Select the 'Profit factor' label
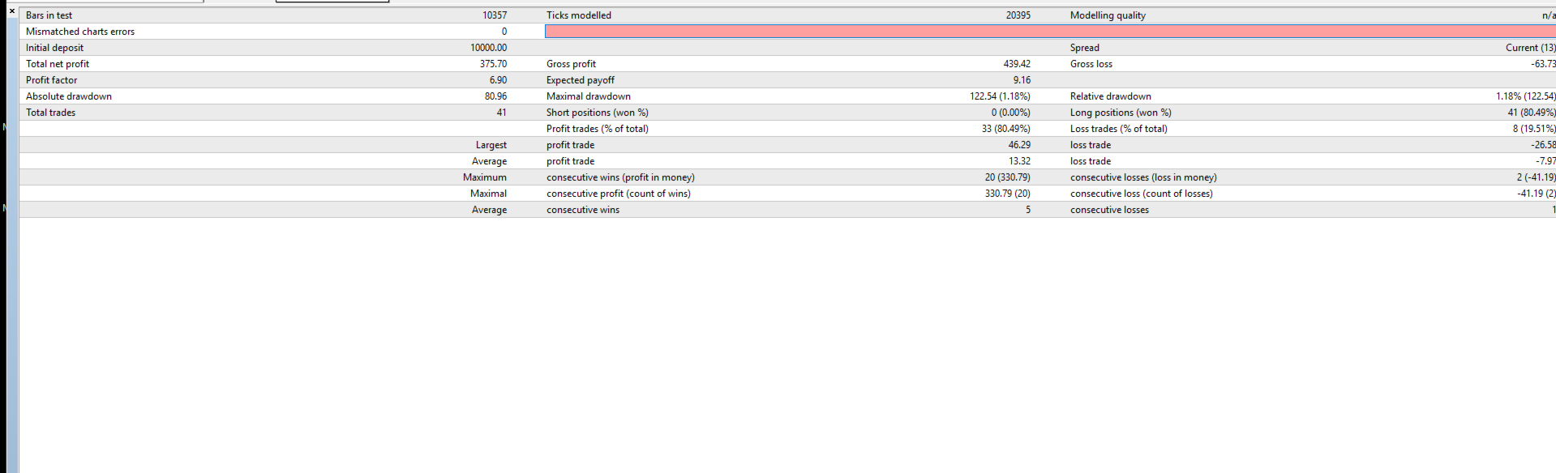The height and width of the screenshot is (473, 1556). coord(52,80)
